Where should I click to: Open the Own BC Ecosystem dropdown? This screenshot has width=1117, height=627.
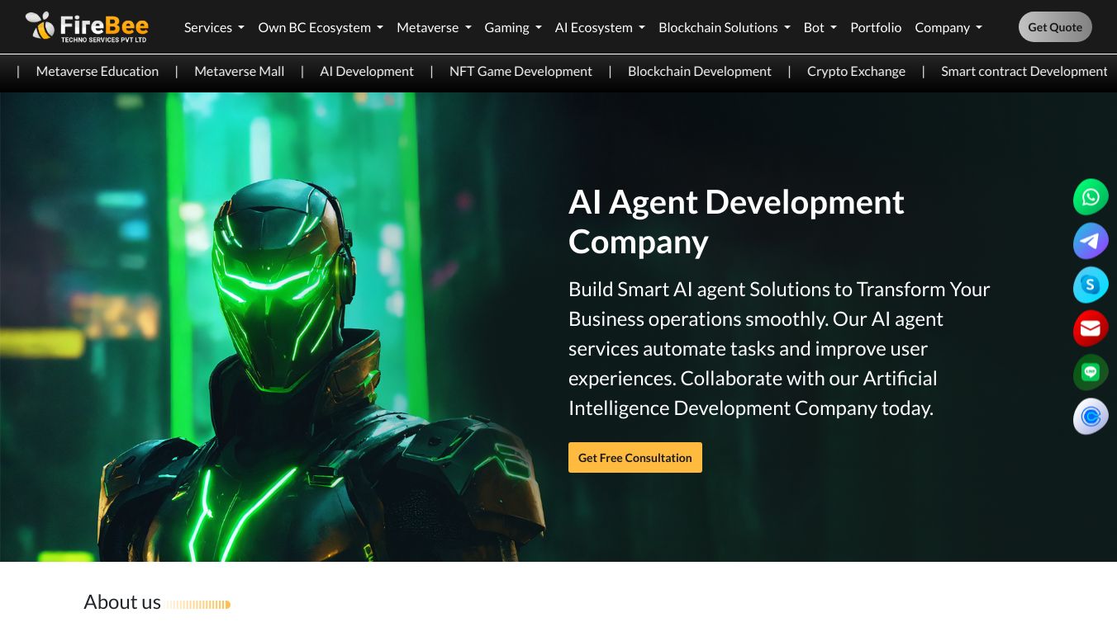pos(321,27)
